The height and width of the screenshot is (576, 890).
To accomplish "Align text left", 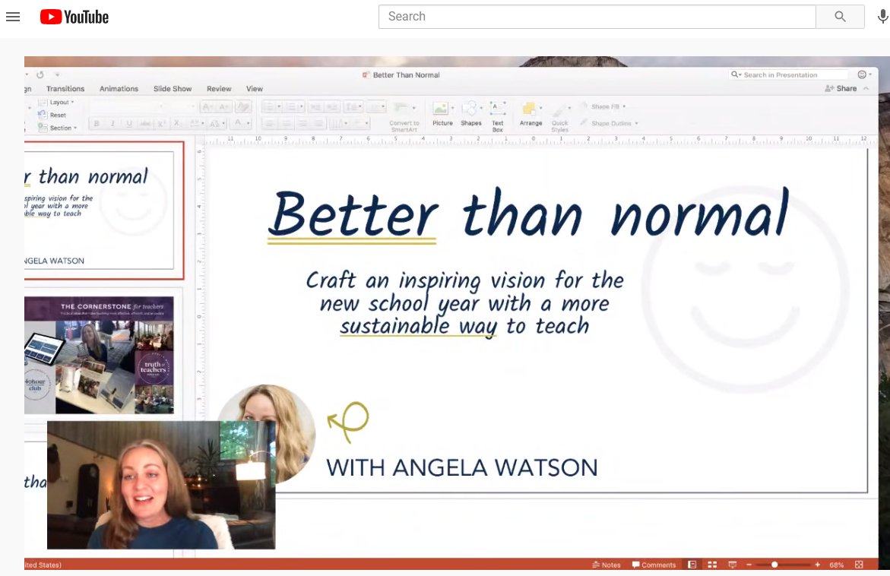I will [270, 123].
